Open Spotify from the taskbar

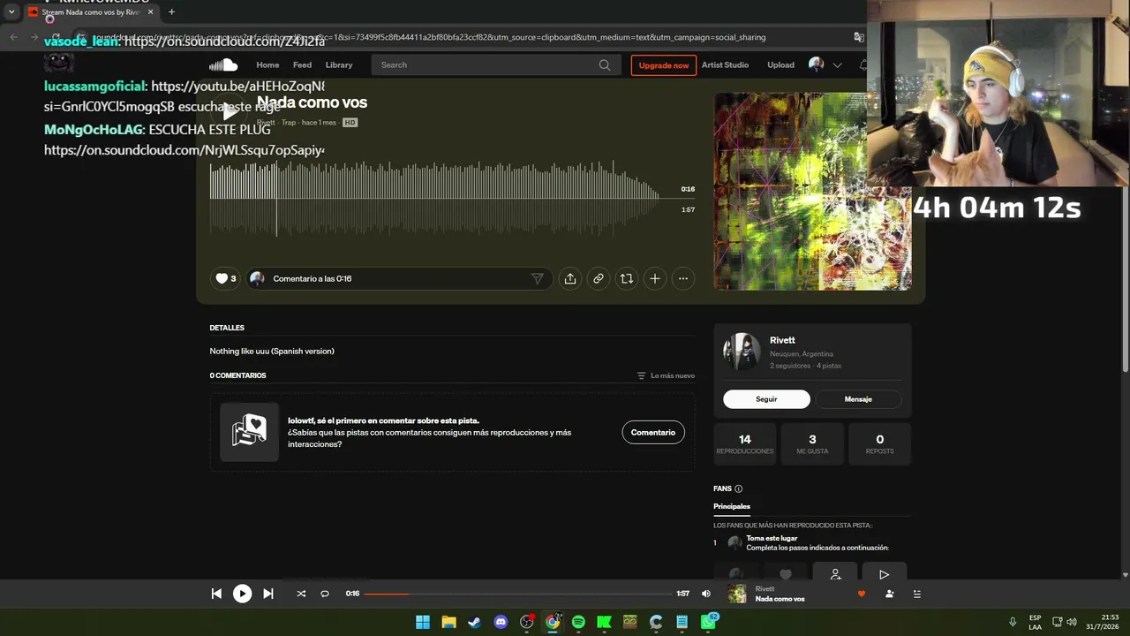[578, 622]
